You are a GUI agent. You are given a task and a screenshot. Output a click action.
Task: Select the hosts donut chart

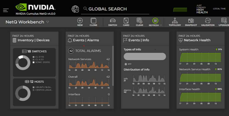pyautogui.click(x=23, y=93)
